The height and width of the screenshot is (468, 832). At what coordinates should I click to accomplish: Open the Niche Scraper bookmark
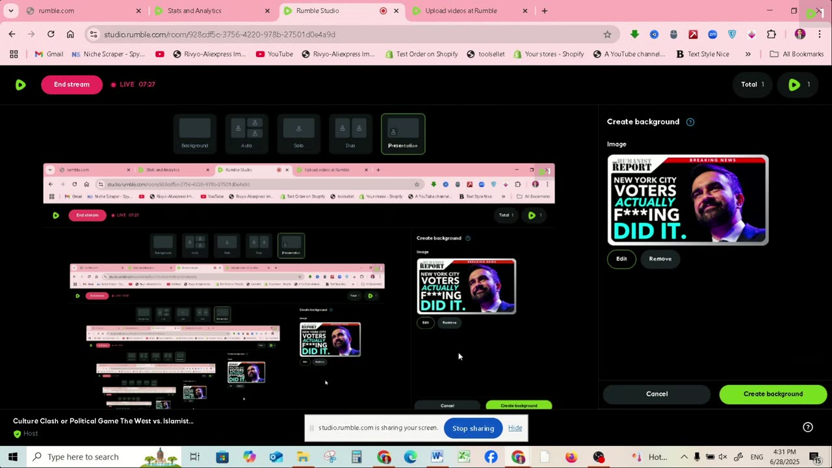[x=109, y=54]
